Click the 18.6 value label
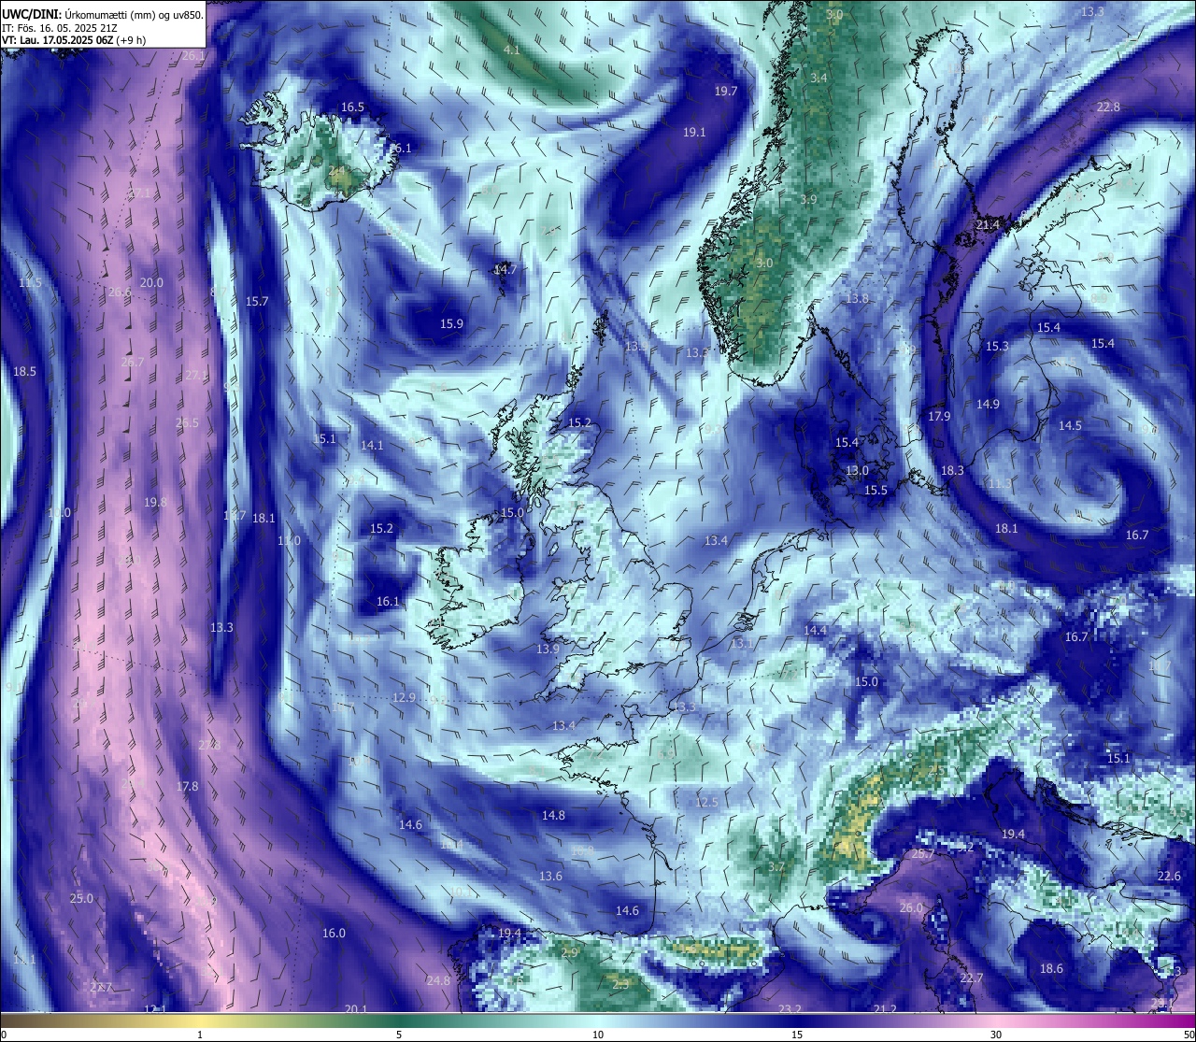The height and width of the screenshot is (1042, 1196). [1051, 969]
